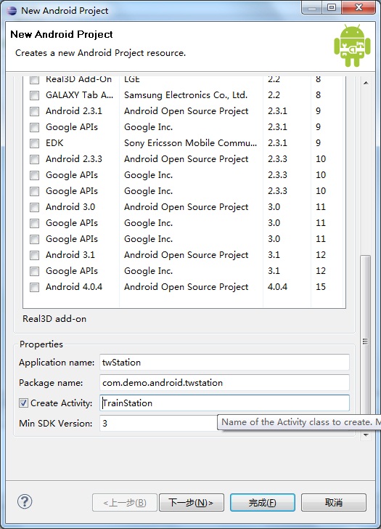Check the Android 2.3.1 target checkbox
This screenshot has width=381, height=529.
[x=34, y=111]
